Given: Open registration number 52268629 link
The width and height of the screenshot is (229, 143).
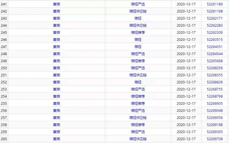Looking at the screenshot, I should click(x=215, y=82).
